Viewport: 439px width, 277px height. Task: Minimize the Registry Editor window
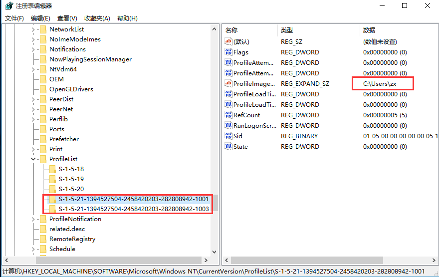coord(382,5)
